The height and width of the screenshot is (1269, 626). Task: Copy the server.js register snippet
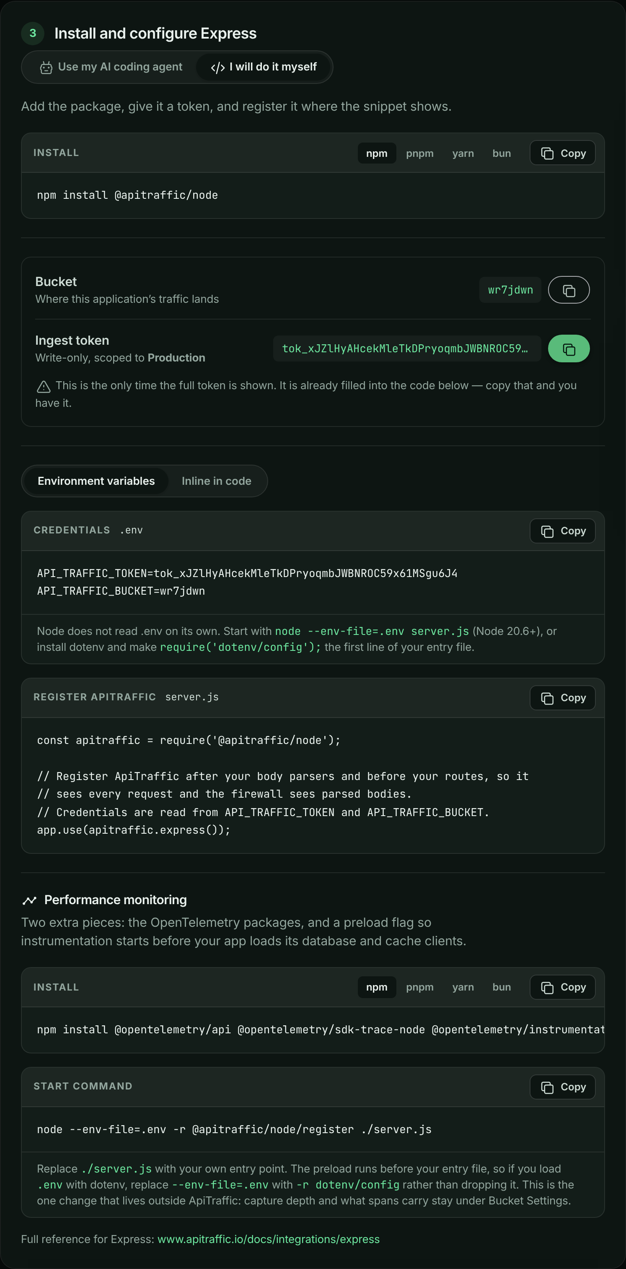pos(562,698)
